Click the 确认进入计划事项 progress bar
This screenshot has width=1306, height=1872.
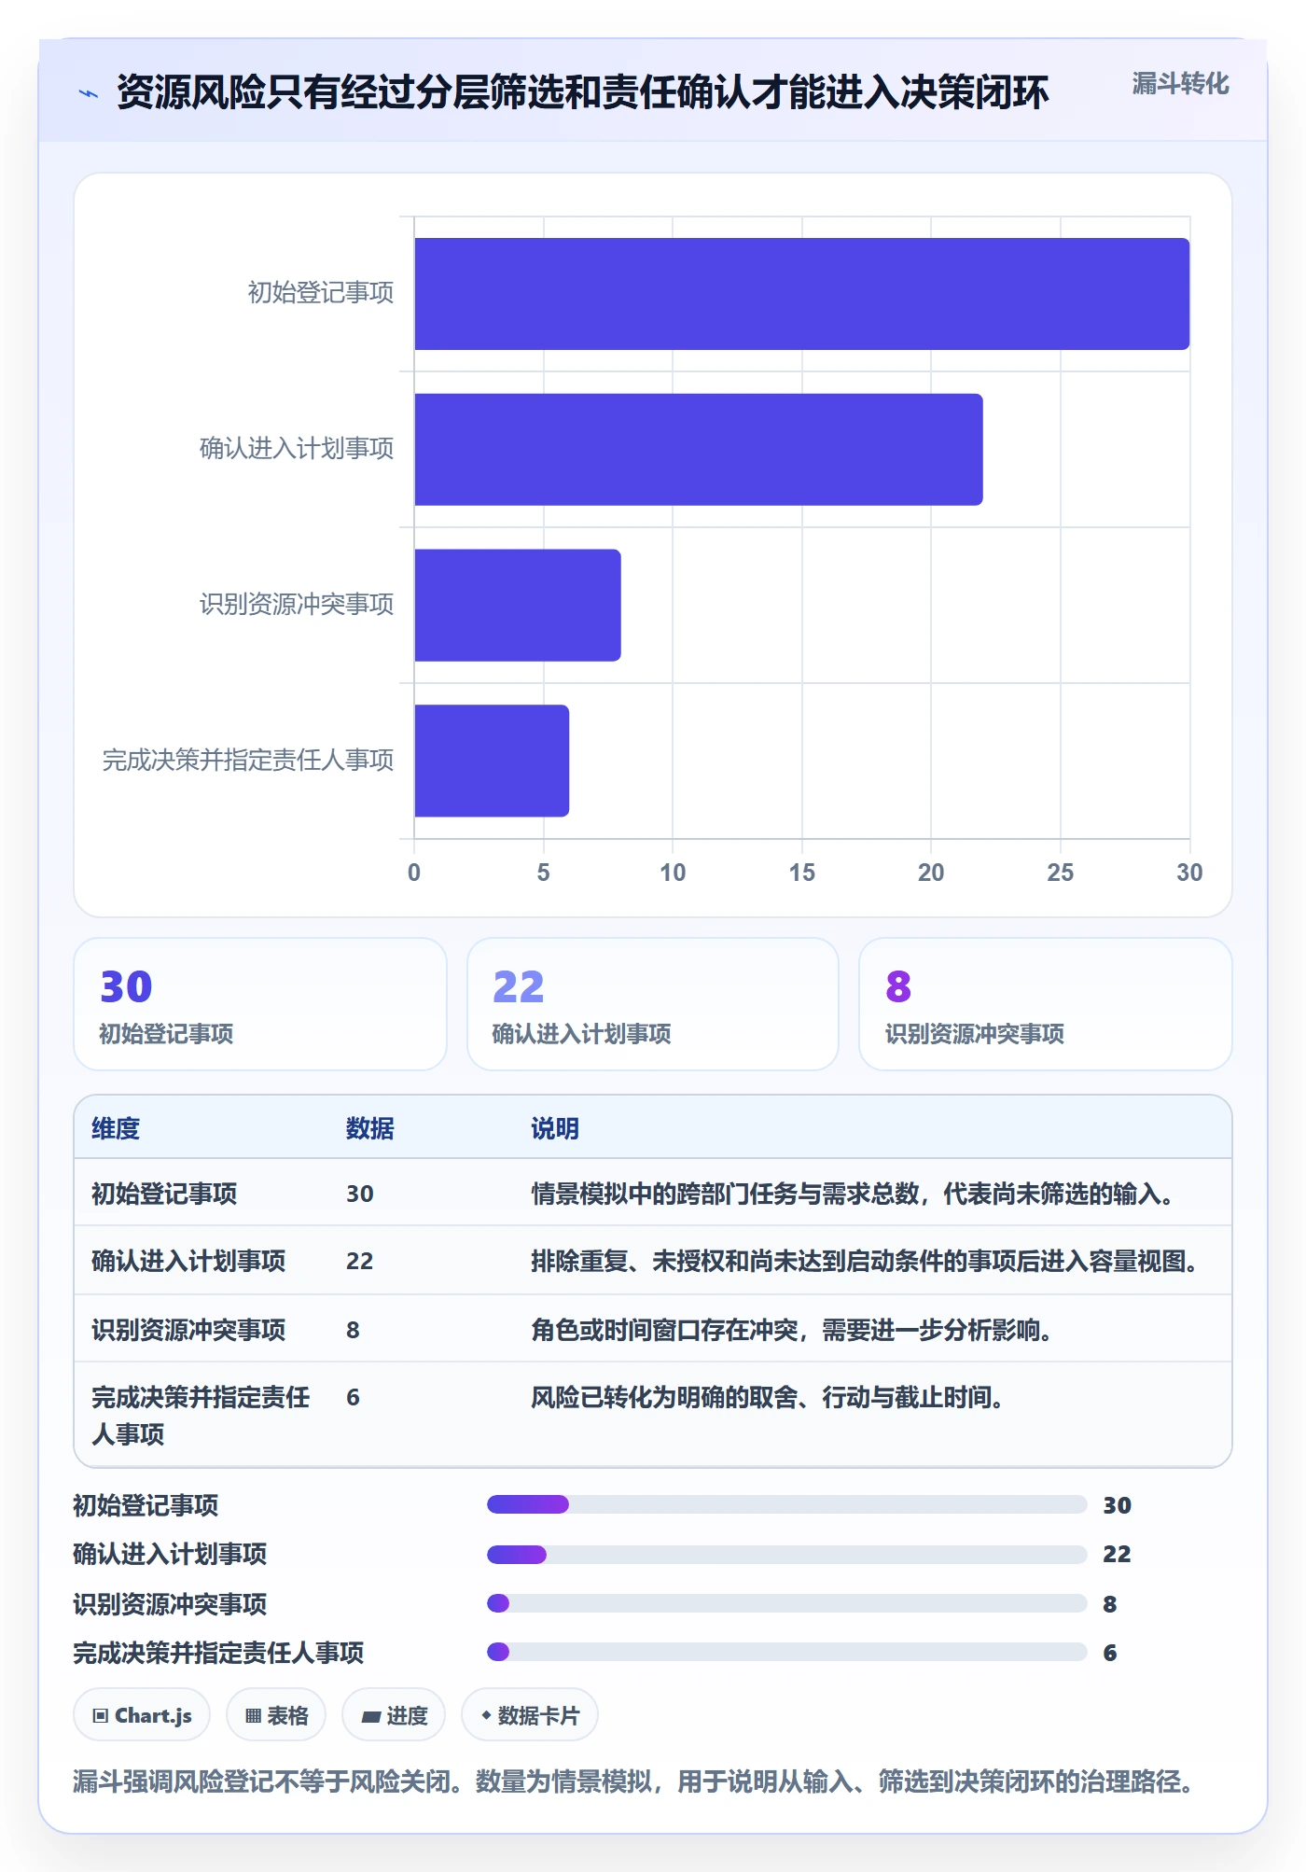[786, 1555]
